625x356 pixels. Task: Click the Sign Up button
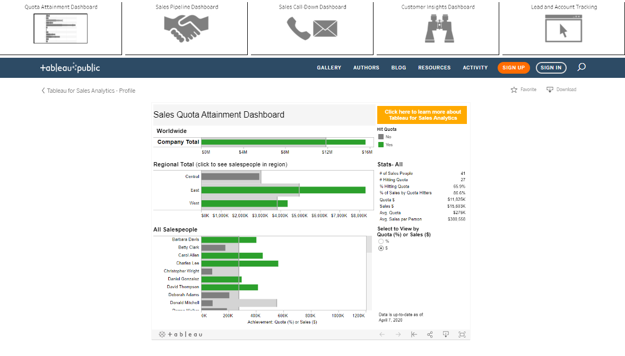pos(514,68)
